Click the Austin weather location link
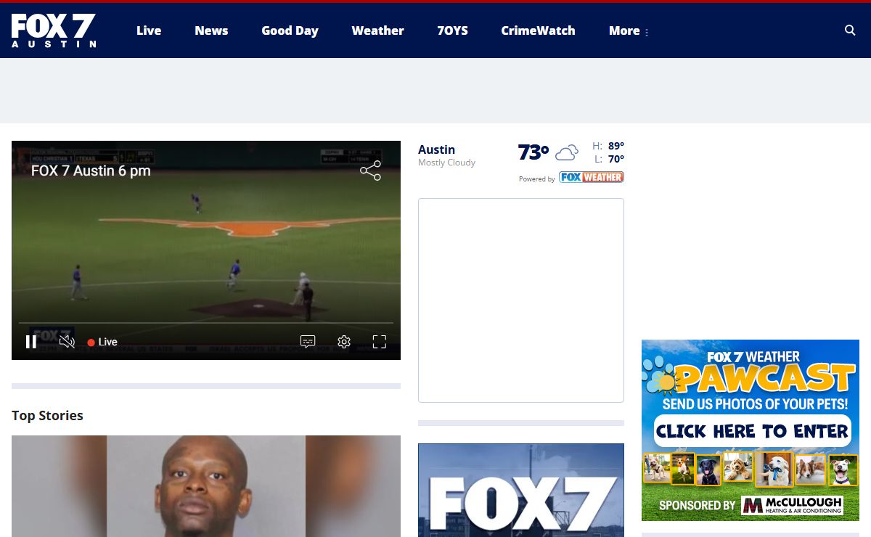The image size is (871, 537). pos(436,149)
